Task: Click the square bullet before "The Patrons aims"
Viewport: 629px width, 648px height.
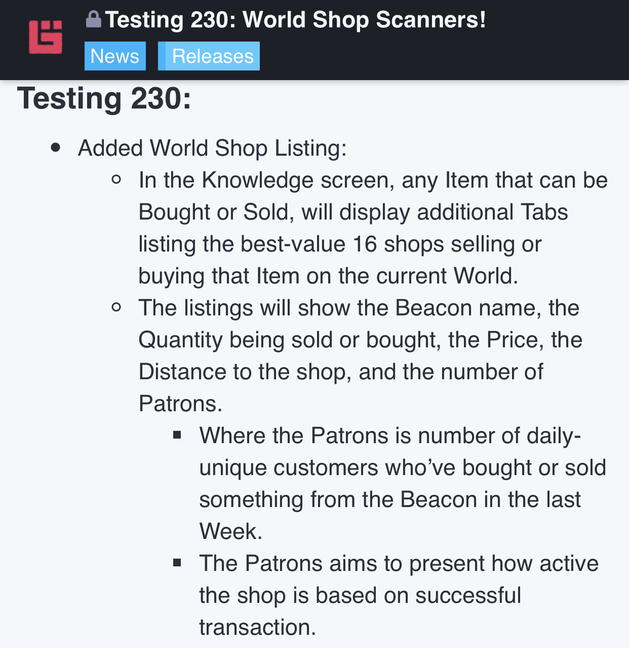Action: click(177, 563)
